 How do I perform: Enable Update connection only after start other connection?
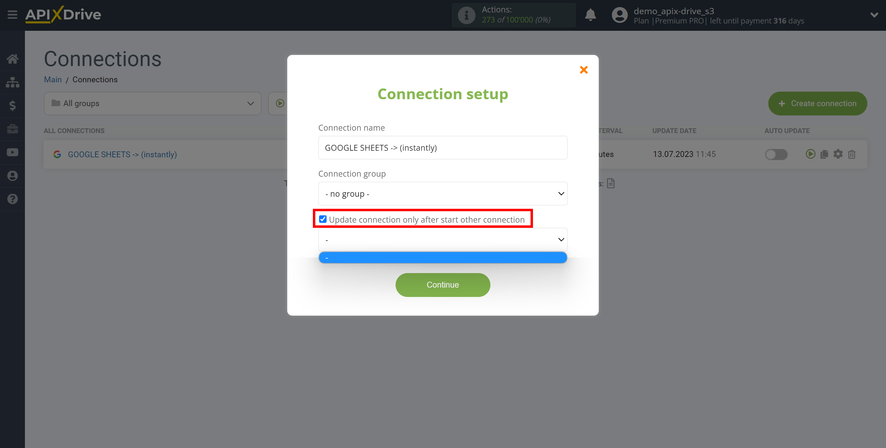point(322,220)
